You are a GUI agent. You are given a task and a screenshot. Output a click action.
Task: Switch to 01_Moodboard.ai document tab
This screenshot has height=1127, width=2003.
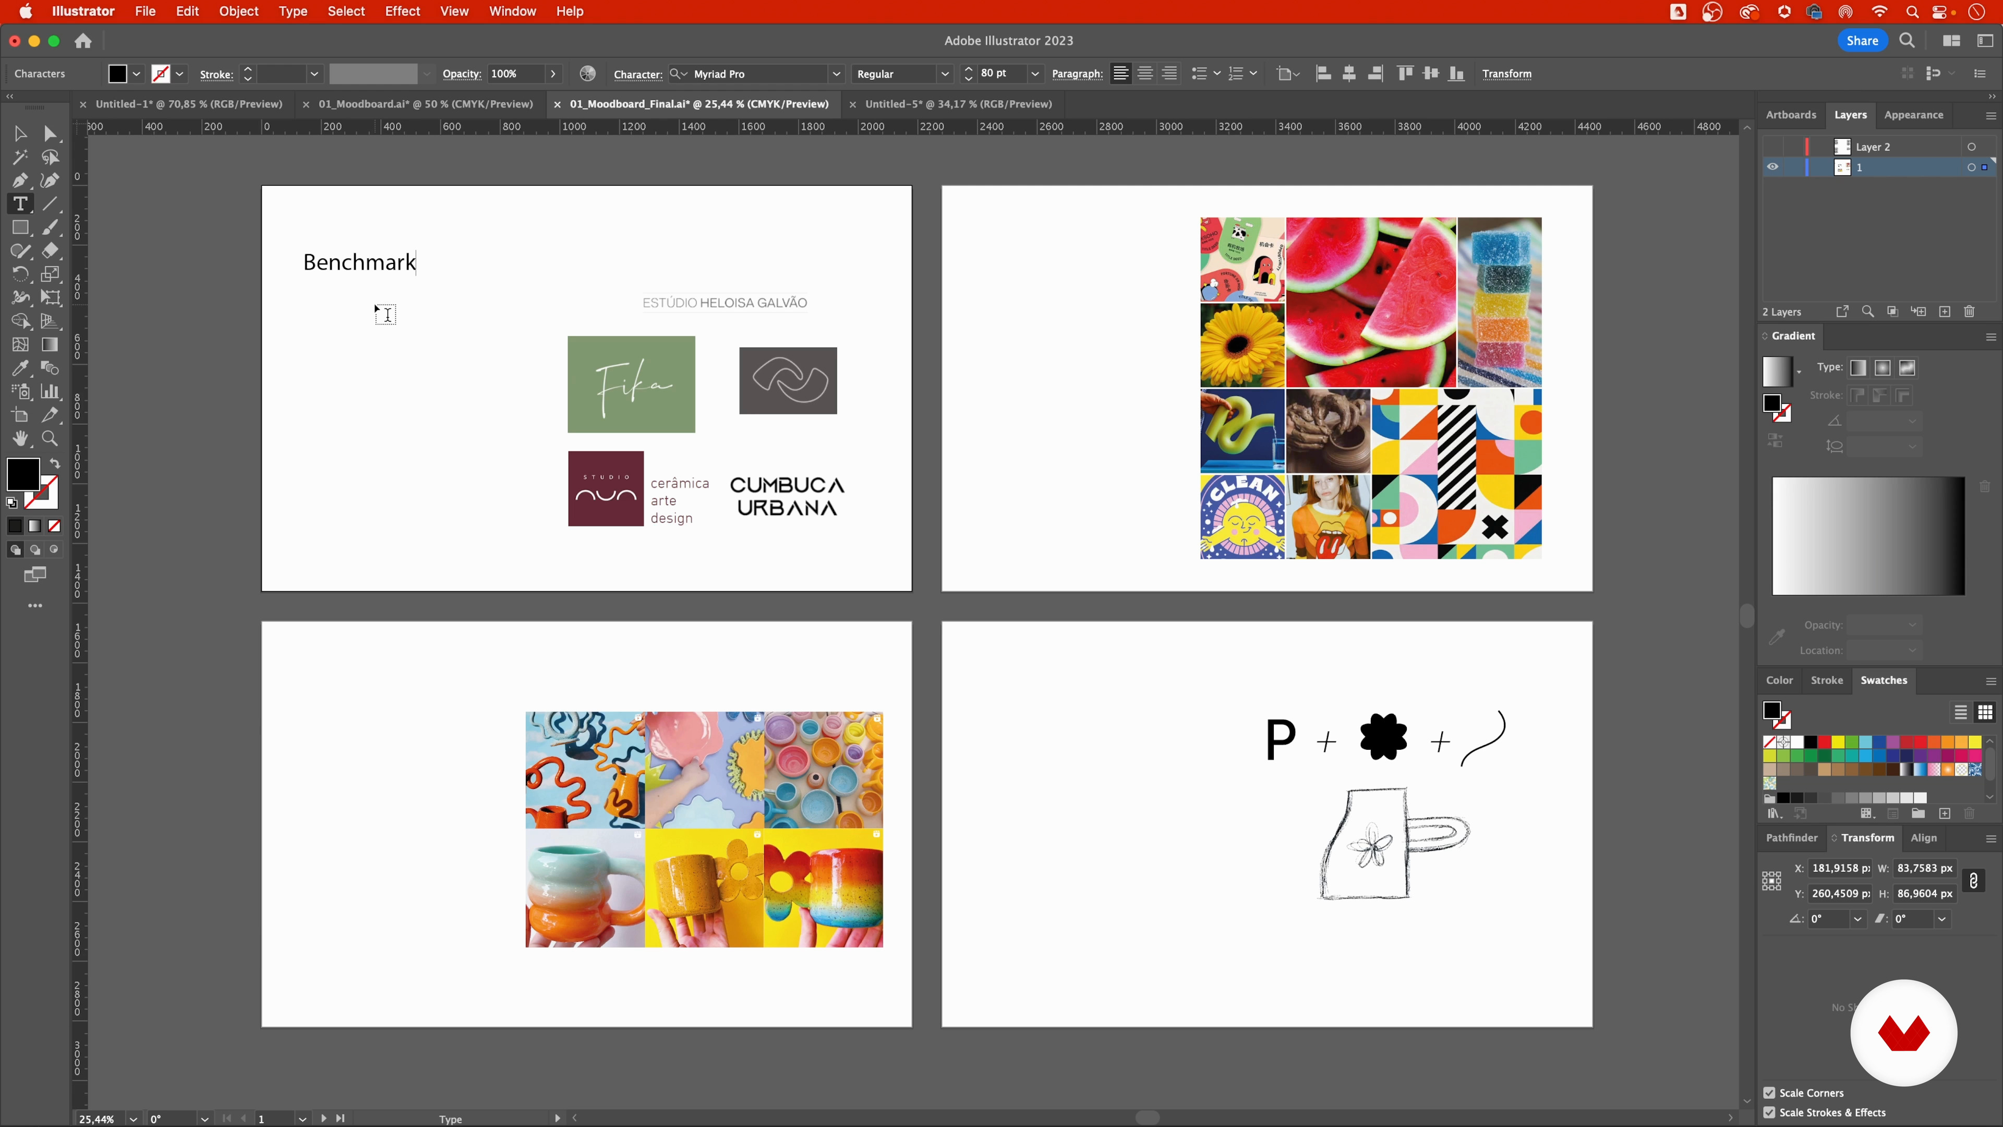[425, 104]
